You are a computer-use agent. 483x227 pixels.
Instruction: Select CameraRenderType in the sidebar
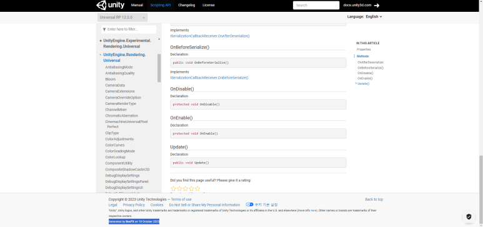(x=121, y=104)
